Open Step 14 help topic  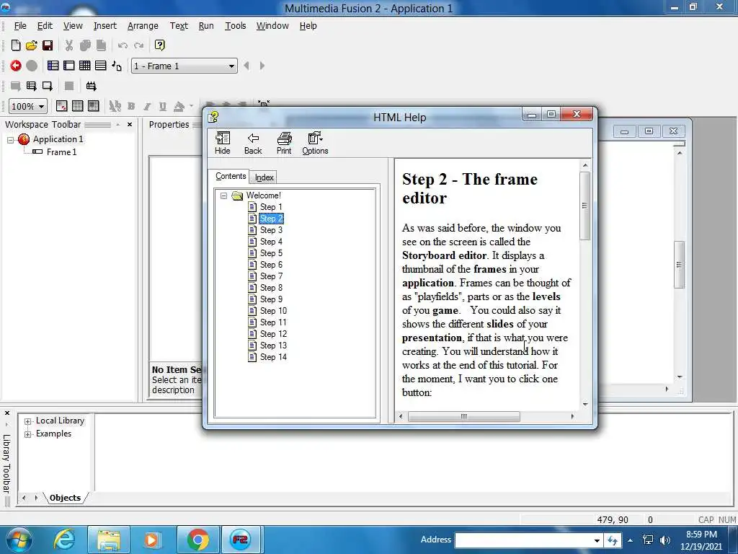point(273,357)
